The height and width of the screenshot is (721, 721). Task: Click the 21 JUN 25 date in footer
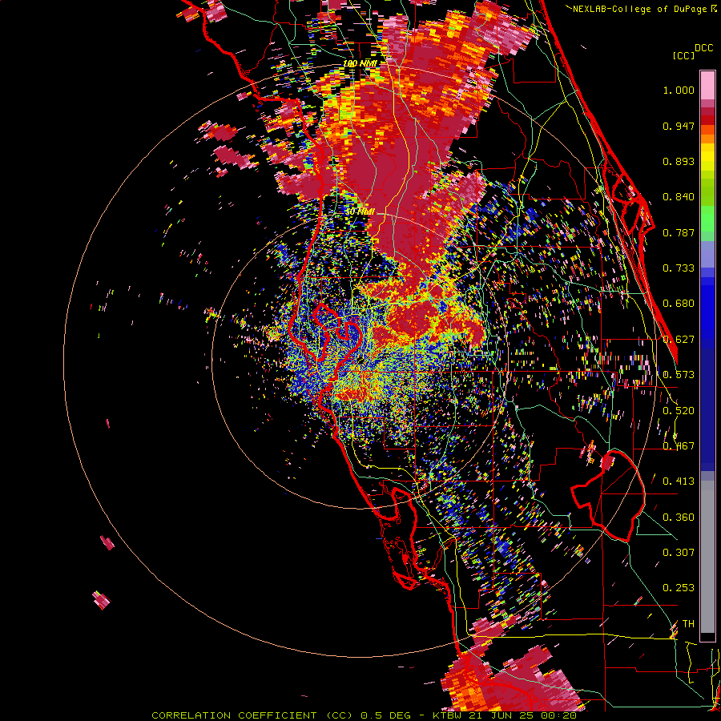pyautogui.click(x=501, y=715)
